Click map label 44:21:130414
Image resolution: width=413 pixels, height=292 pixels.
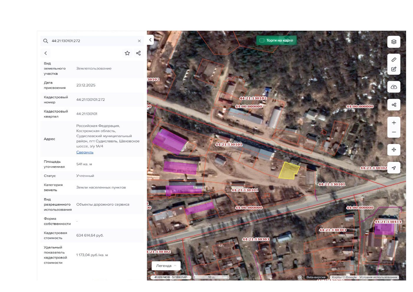(x=388, y=222)
